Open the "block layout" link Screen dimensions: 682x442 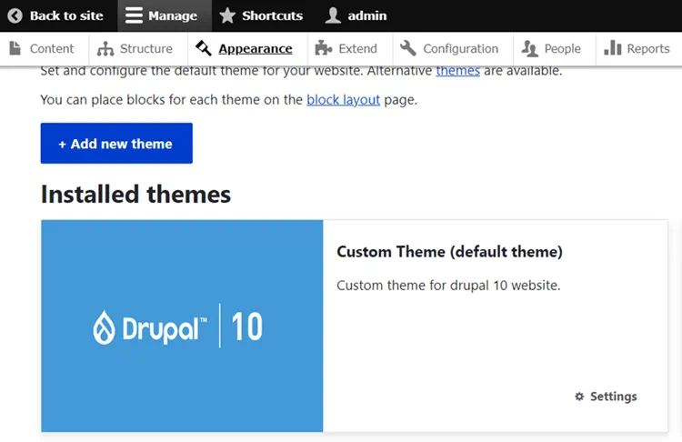(x=343, y=100)
